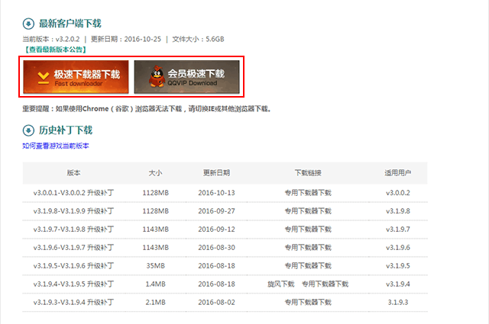Click the date 2016-08-02
This screenshot has width=489, height=324.
216,302
